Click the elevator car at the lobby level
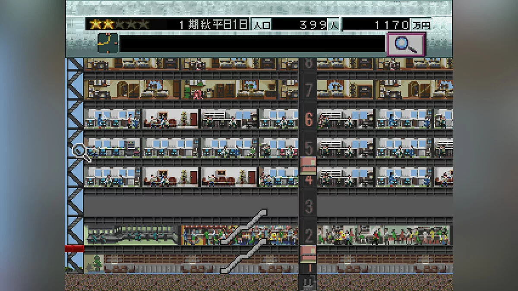 [x=308, y=254]
